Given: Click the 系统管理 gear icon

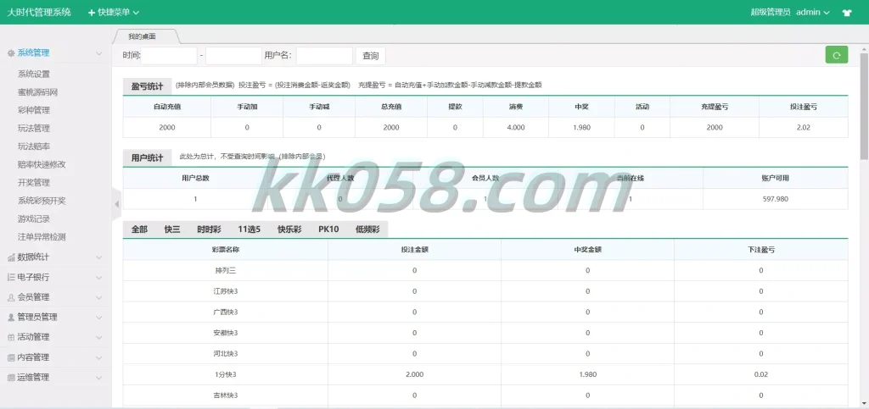Looking at the screenshot, I should click(x=10, y=53).
